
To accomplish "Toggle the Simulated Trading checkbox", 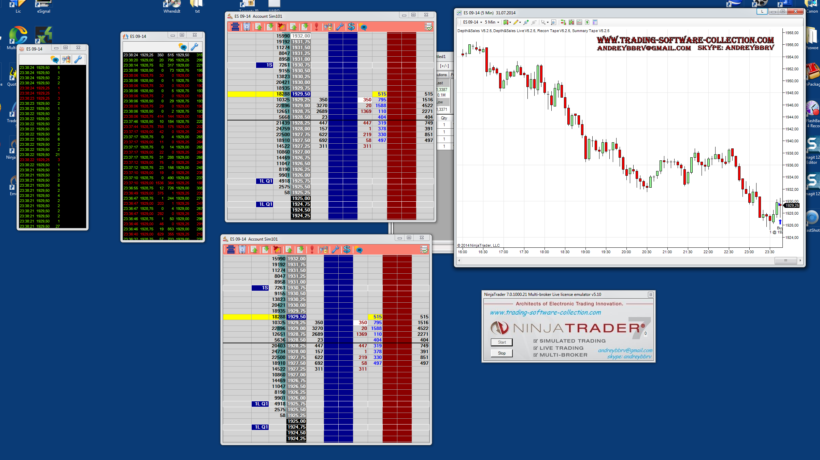I will coord(536,341).
